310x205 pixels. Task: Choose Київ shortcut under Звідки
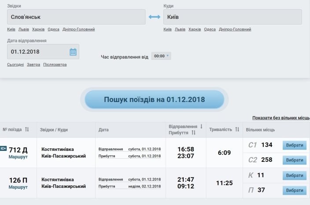pos(11,29)
